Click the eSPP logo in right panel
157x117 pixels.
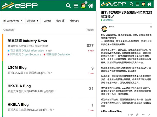pyautogui.click(x=113, y=4)
